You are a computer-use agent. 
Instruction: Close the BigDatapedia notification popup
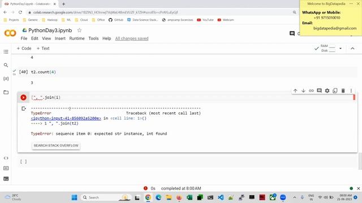[358, 4]
